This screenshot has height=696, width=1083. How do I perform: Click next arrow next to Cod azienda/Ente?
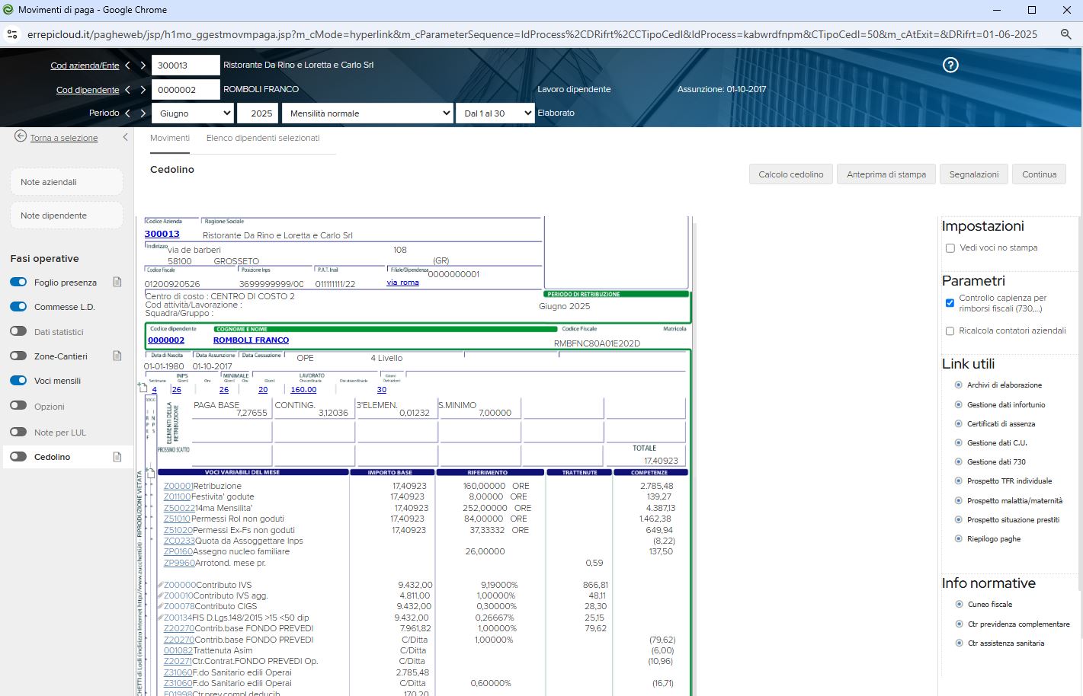coord(143,65)
